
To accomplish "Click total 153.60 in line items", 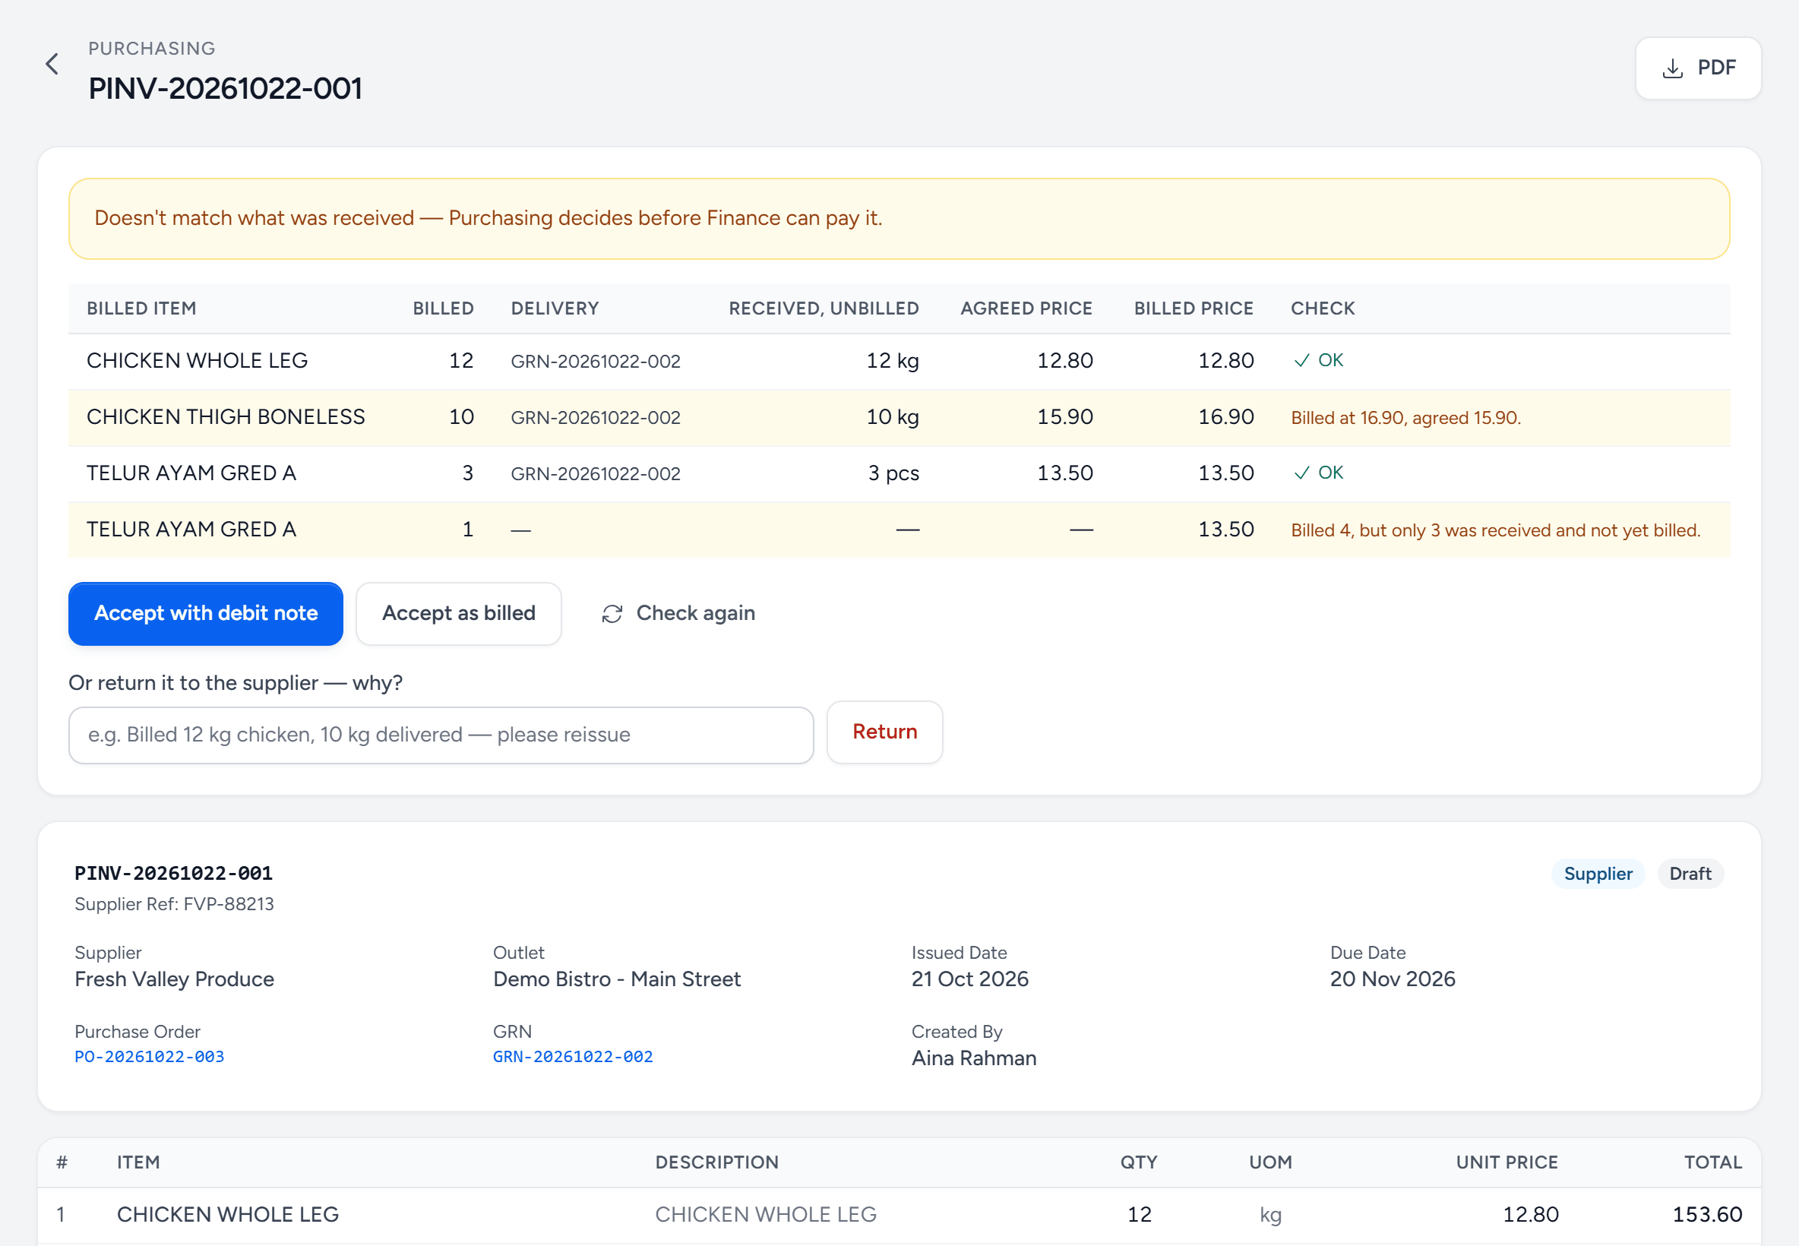I will [1707, 1215].
